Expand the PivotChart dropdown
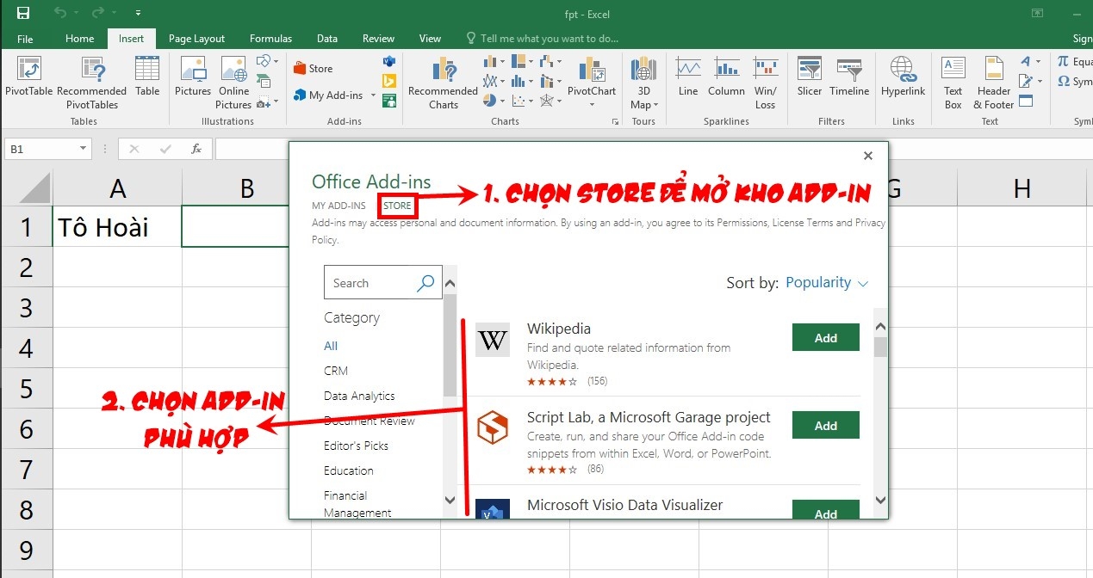The height and width of the screenshot is (578, 1093). 592,104
